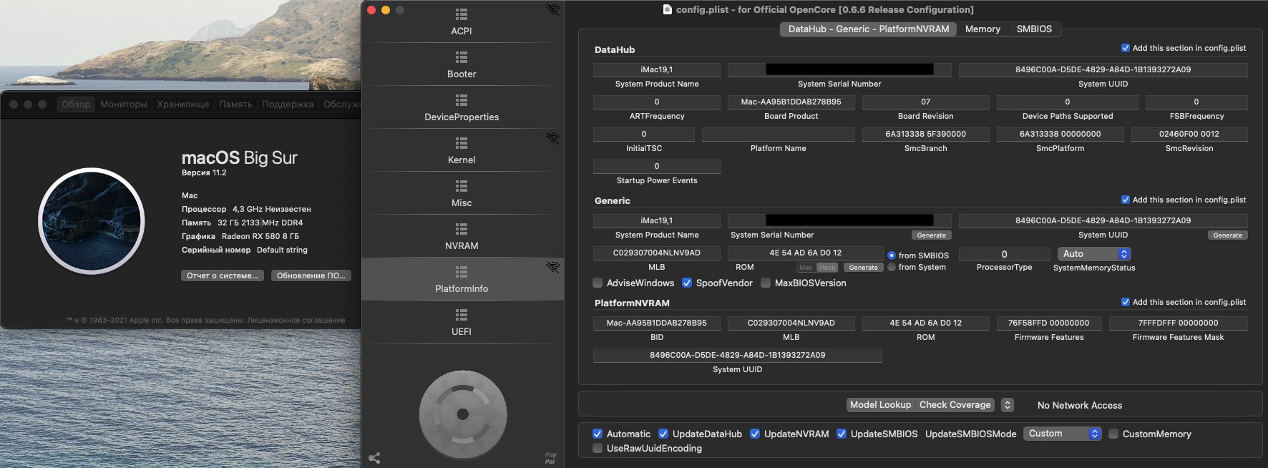This screenshot has width=1268, height=468.
Task: Click the SmcRevision input field
Action: 1189,134
